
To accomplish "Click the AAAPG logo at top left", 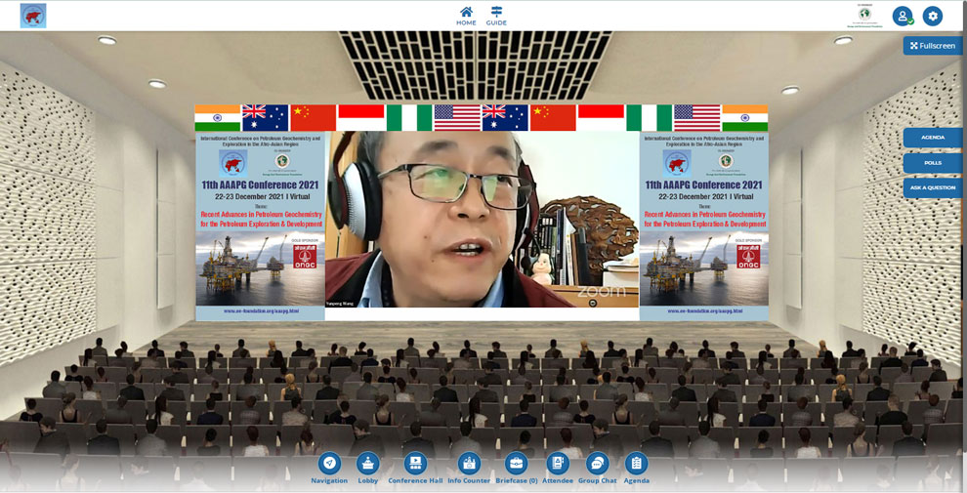I will click(33, 16).
